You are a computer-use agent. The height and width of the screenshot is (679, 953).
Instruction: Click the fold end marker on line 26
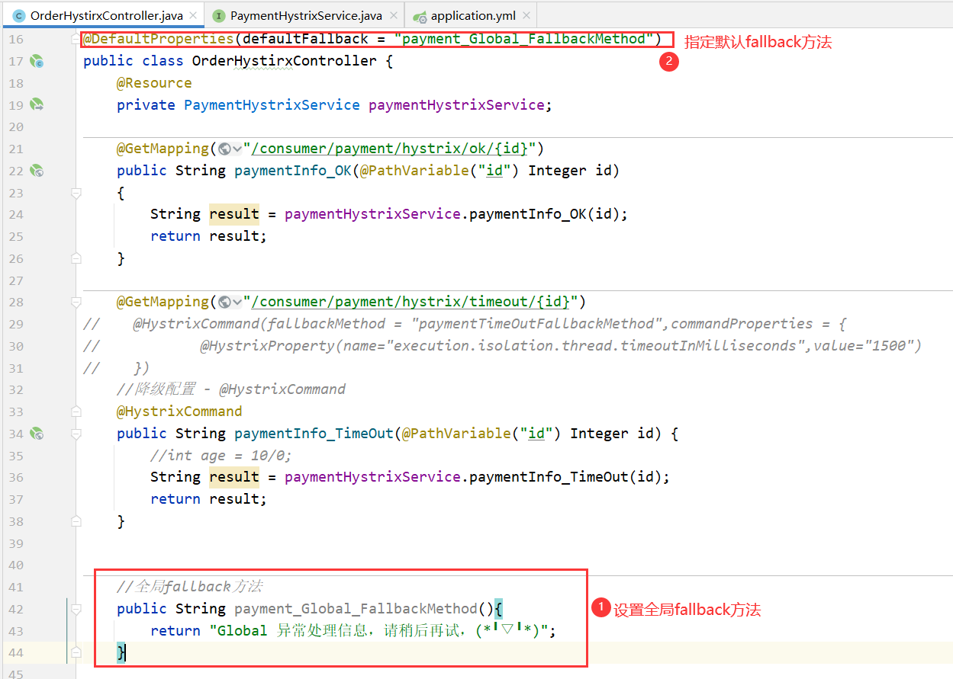[x=76, y=259]
